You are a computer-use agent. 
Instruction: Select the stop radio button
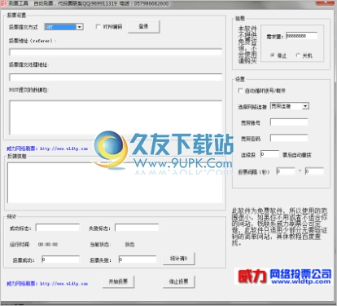tap(273, 55)
